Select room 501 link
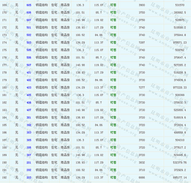The image size is (191, 183). (x=29, y=28)
